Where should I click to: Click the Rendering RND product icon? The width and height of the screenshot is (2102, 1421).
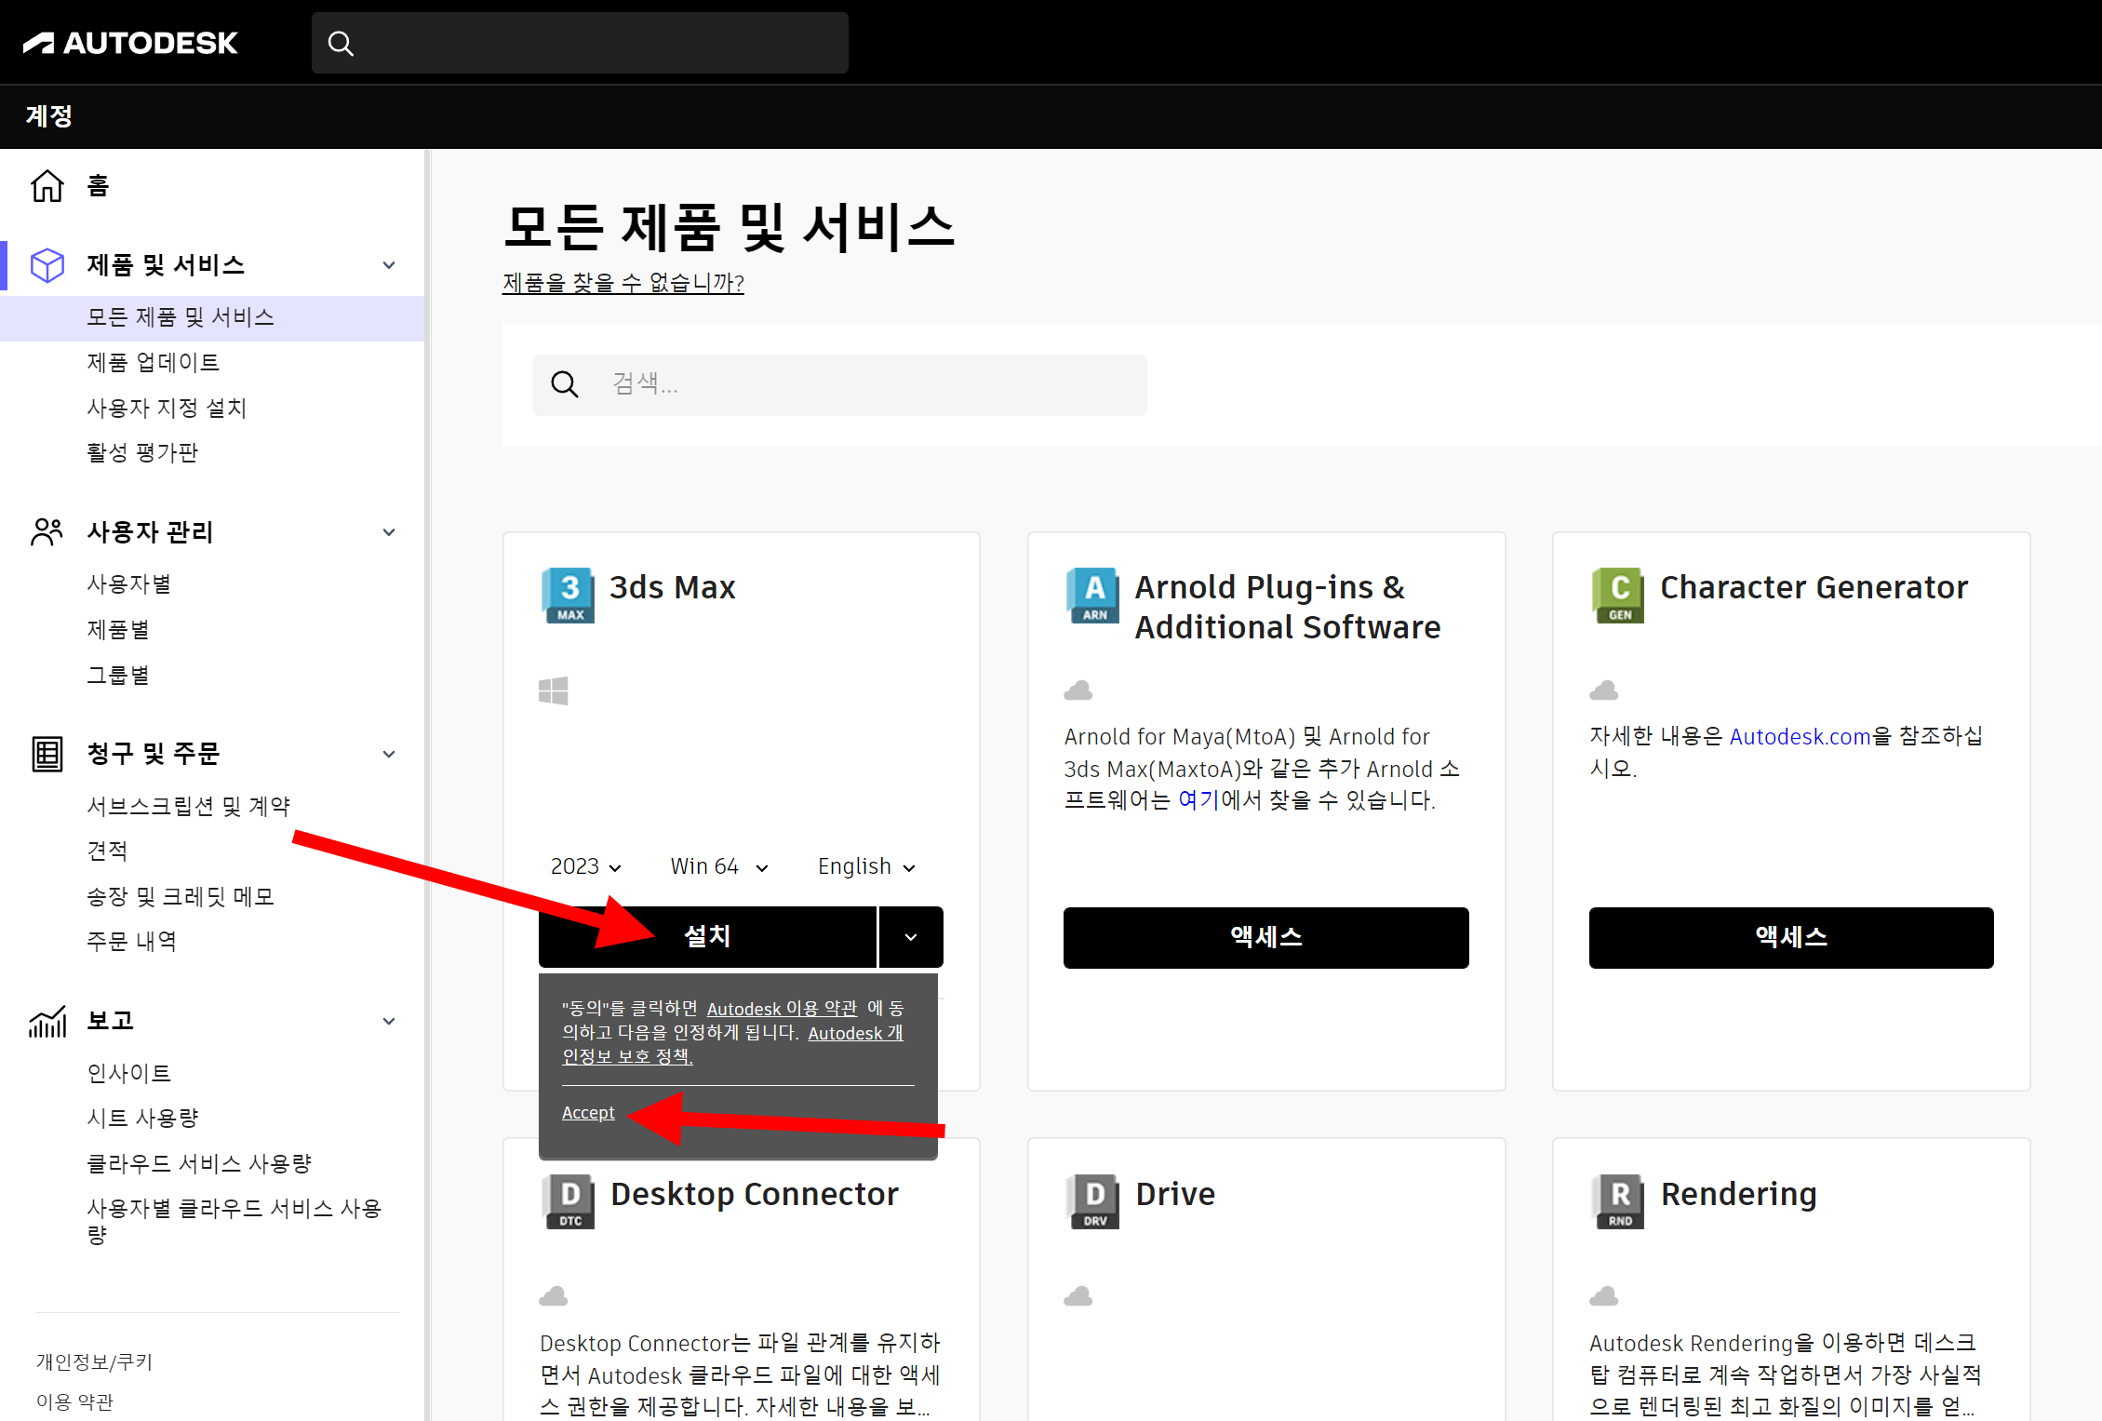pos(1618,1201)
